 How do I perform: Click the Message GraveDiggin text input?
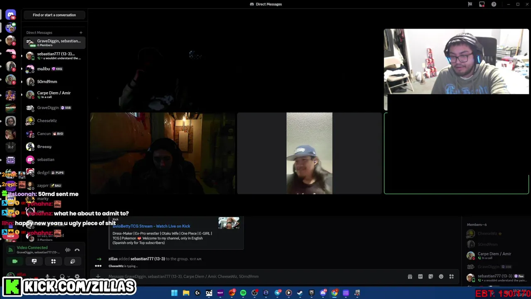[x=255, y=277]
